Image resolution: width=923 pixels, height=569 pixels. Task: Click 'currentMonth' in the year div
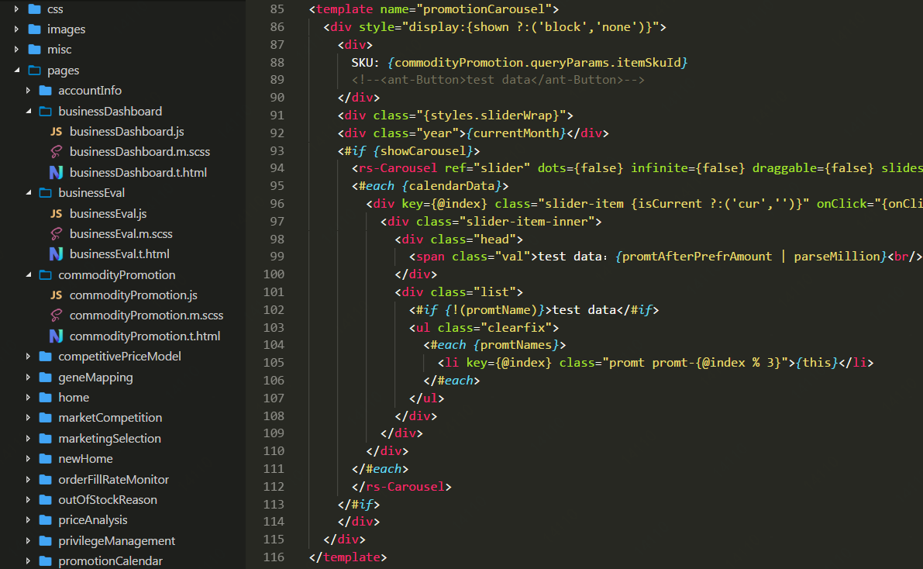click(x=516, y=133)
